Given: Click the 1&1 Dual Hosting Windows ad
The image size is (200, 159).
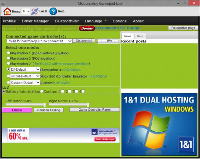Looking at the screenshot, I should tap(159, 124).
